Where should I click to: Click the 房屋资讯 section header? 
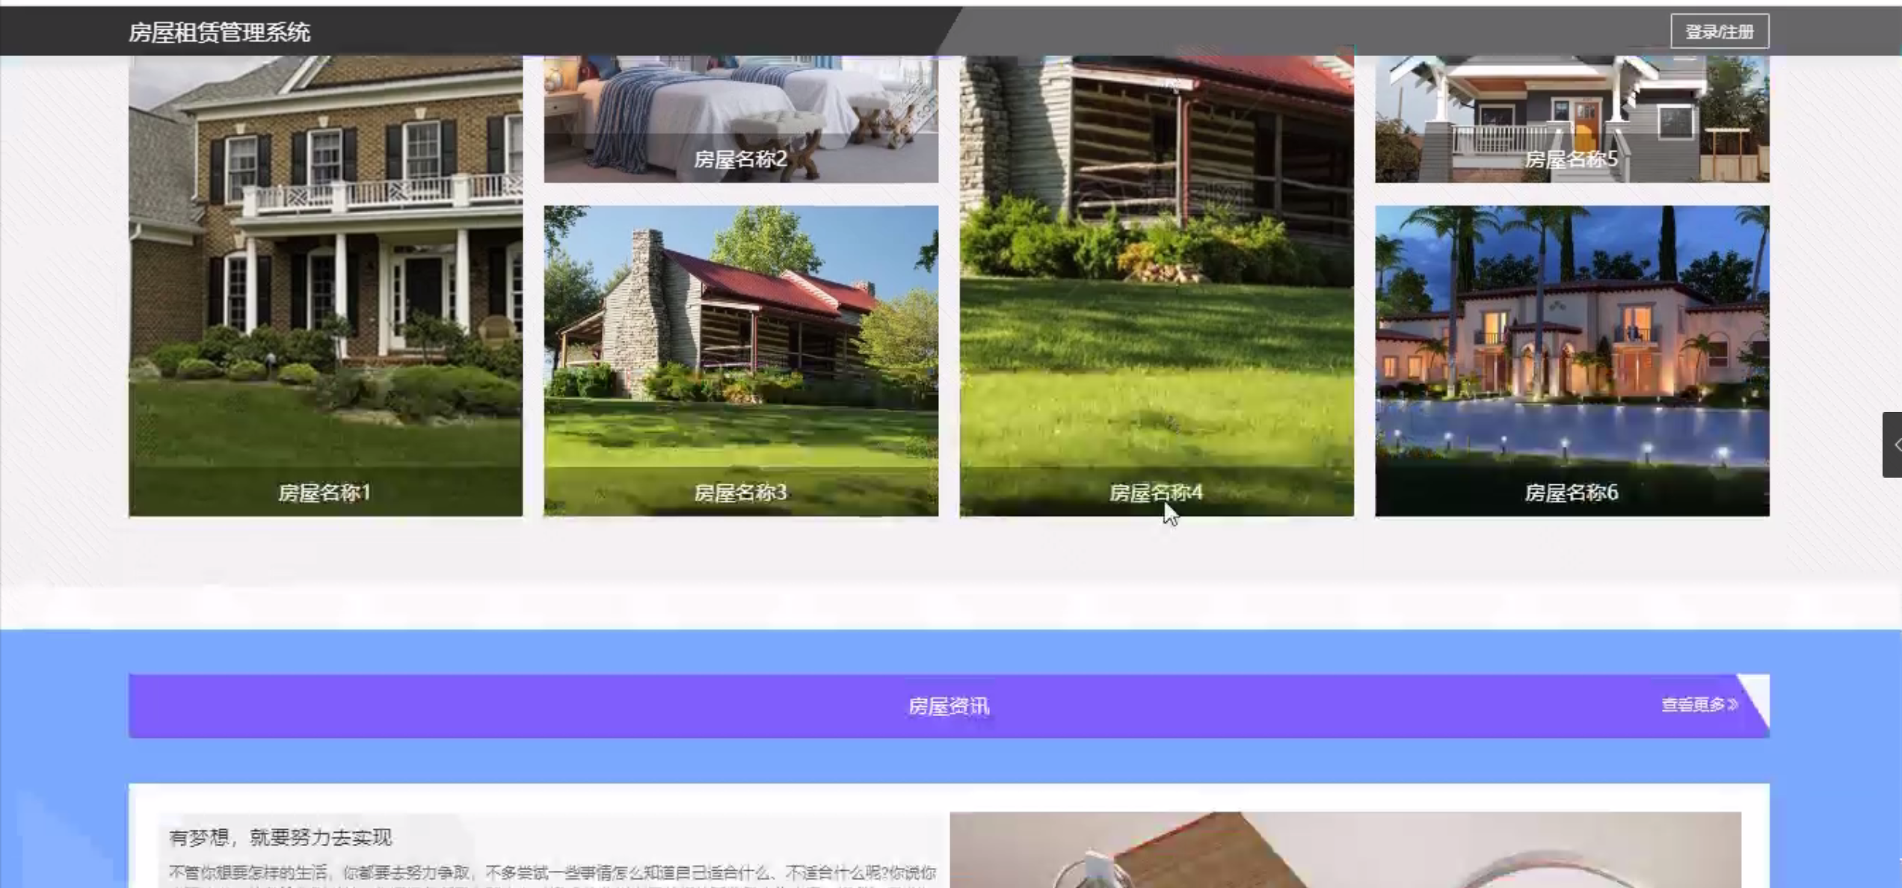(948, 706)
